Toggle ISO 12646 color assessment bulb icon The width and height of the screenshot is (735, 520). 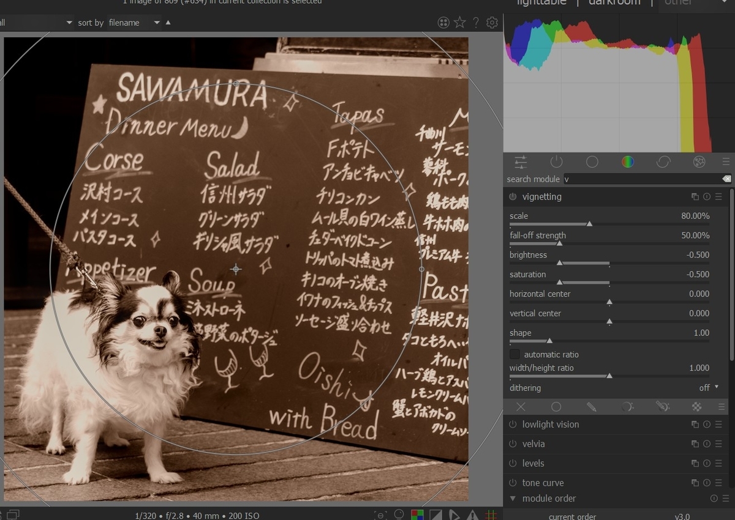[399, 515]
